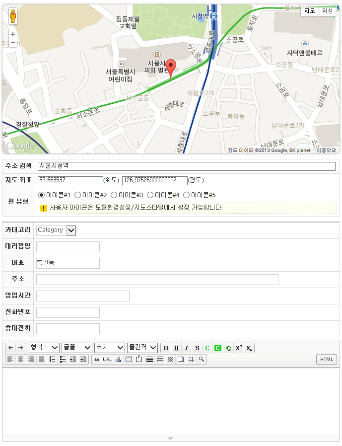Click the Street View pegman icon
This screenshot has width=342, height=446.
(x=13, y=16)
